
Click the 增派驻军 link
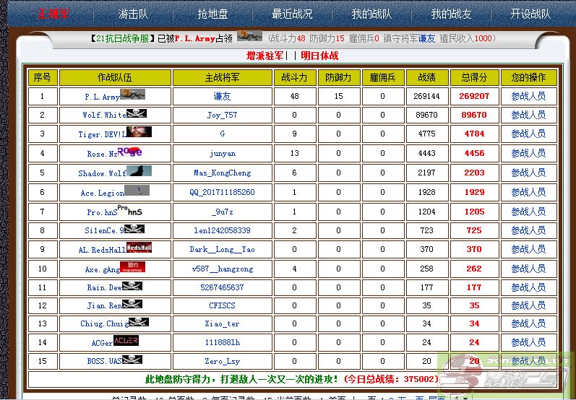(265, 56)
